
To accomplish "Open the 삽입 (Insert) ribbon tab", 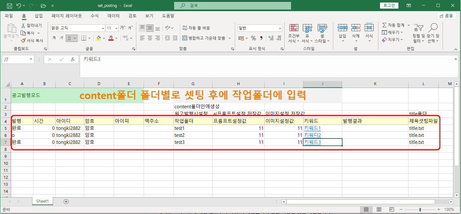I will click(38, 16).
